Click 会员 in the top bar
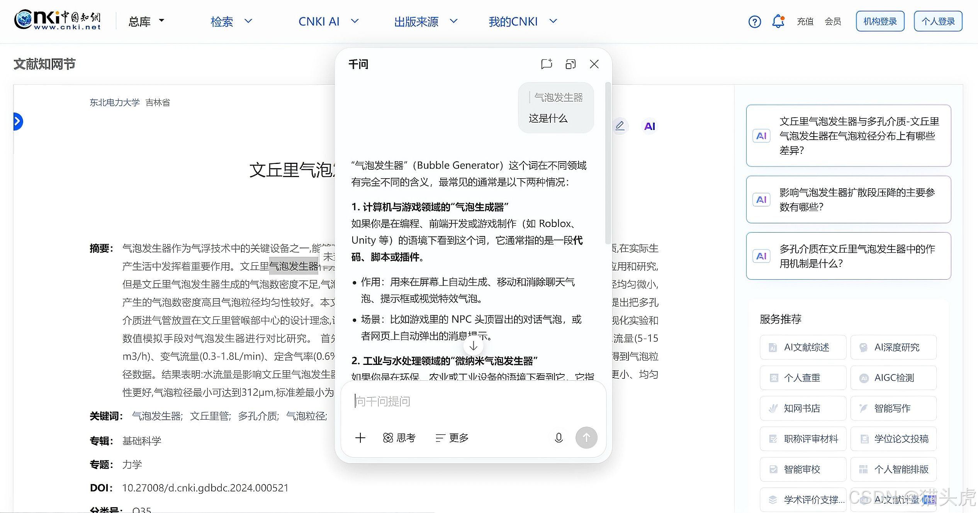 click(833, 22)
